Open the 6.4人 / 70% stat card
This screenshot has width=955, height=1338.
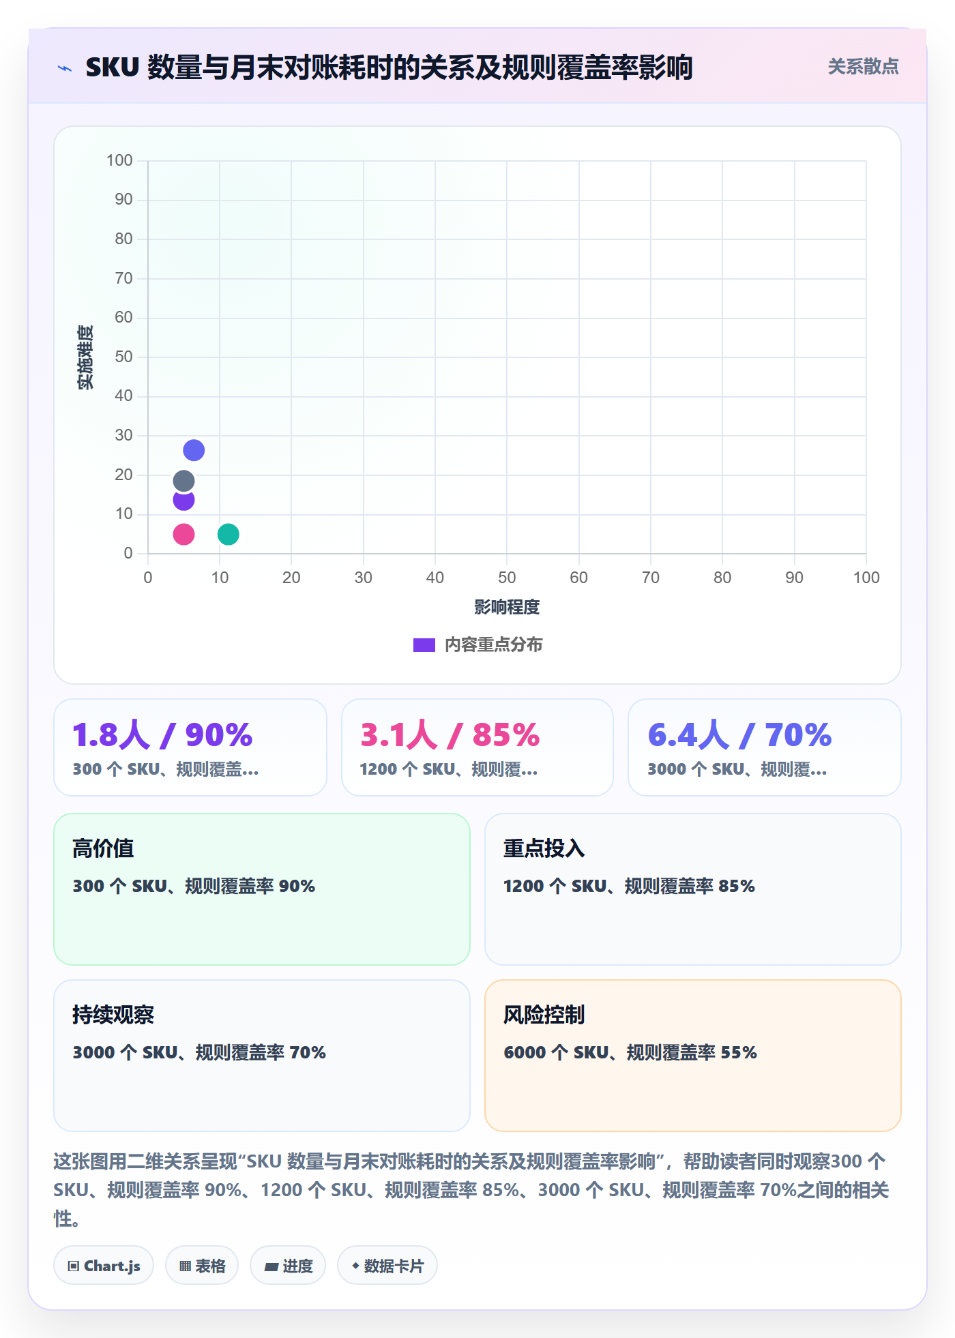pyautogui.click(x=765, y=747)
